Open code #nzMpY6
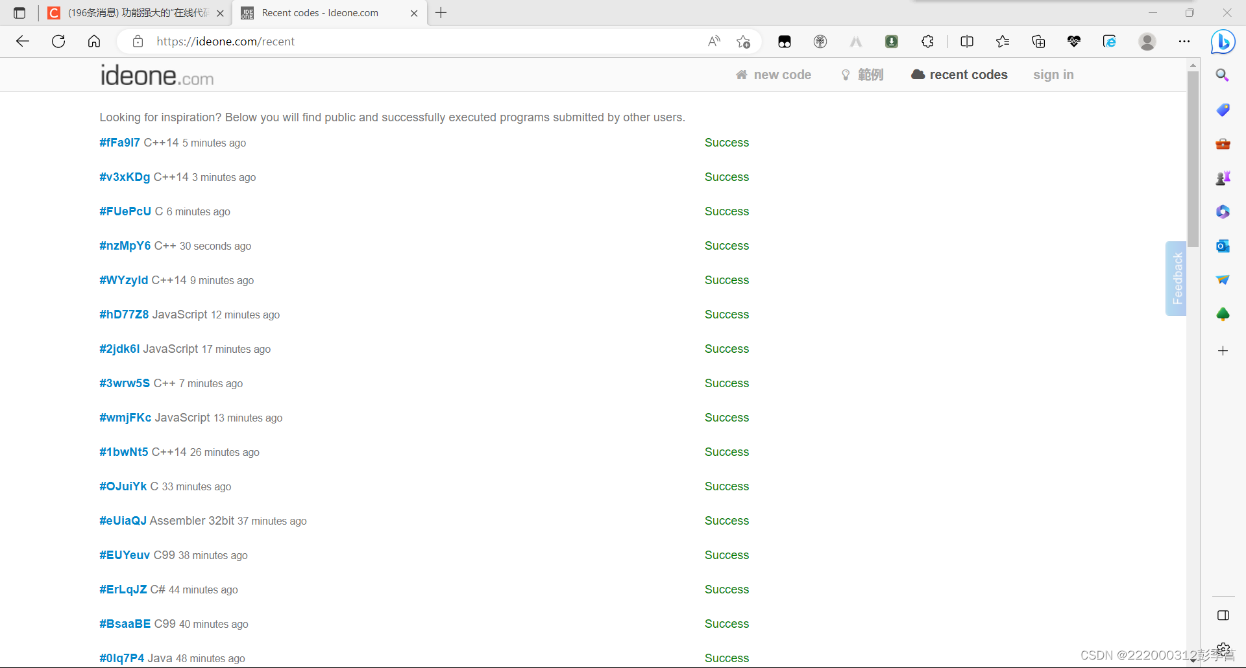This screenshot has width=1246, height=668. point(125,246)
